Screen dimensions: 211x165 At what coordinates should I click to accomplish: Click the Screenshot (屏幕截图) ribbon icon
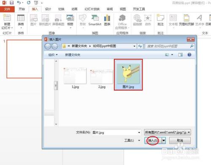point(58,18)
